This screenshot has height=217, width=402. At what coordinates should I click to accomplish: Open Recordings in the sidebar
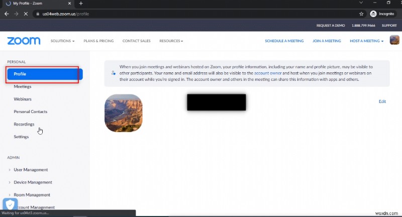[x=24, y=124]
